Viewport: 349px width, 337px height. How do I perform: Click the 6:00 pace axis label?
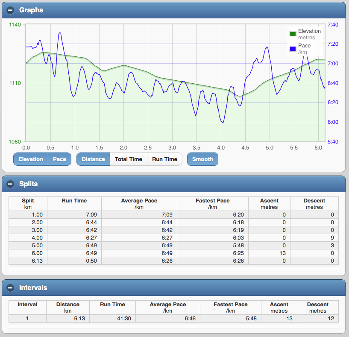pos(333,122)
